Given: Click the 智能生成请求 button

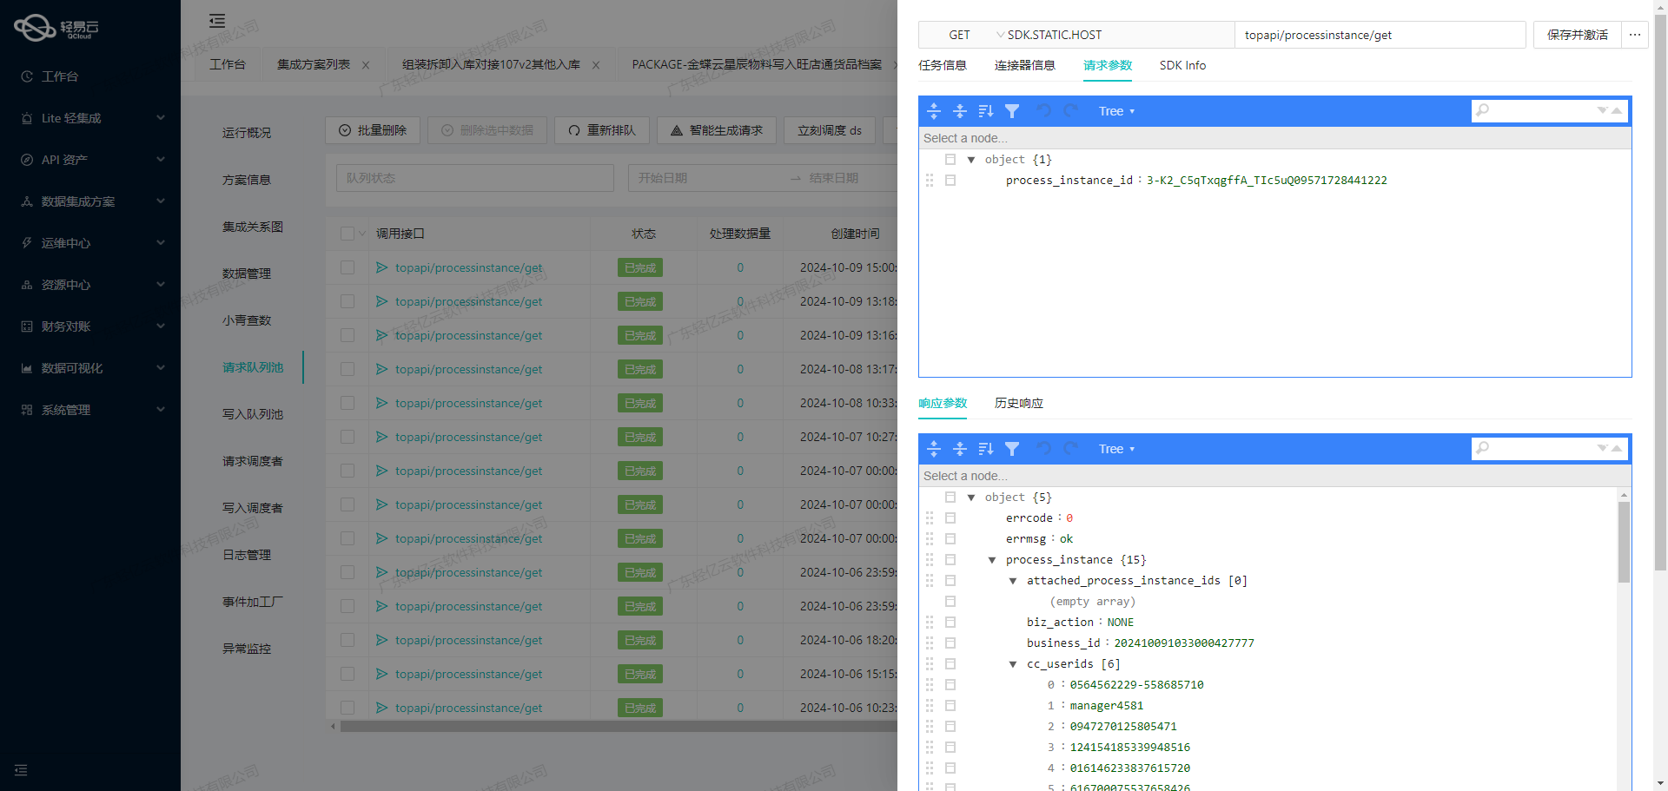Looking at the screenshot, I should point(717,130).
